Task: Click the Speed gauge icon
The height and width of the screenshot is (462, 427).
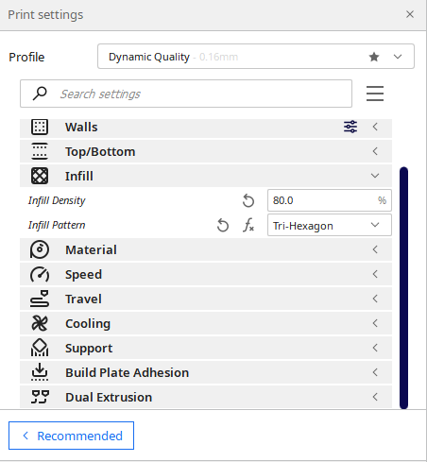Action: (40, 274)
